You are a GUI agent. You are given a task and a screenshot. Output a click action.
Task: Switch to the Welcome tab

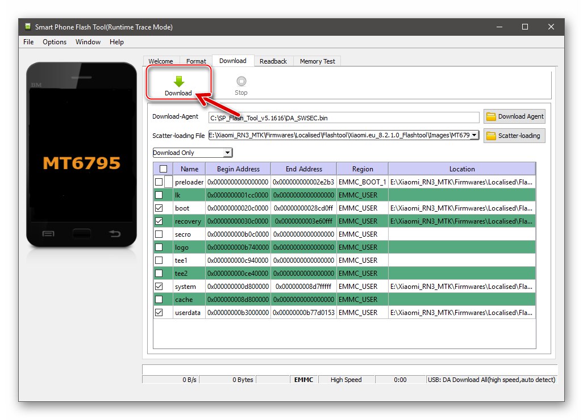161,61
